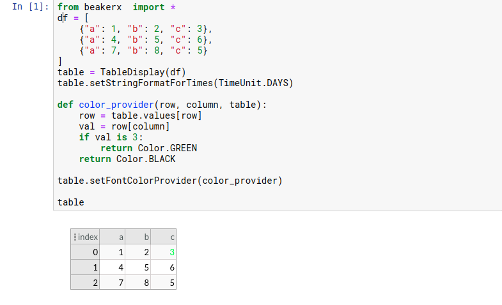Image resolution: width=502 pixels, height=305 pixels.
Task: Click the 'return Color.BLACK' line
Action: point(127,159)
